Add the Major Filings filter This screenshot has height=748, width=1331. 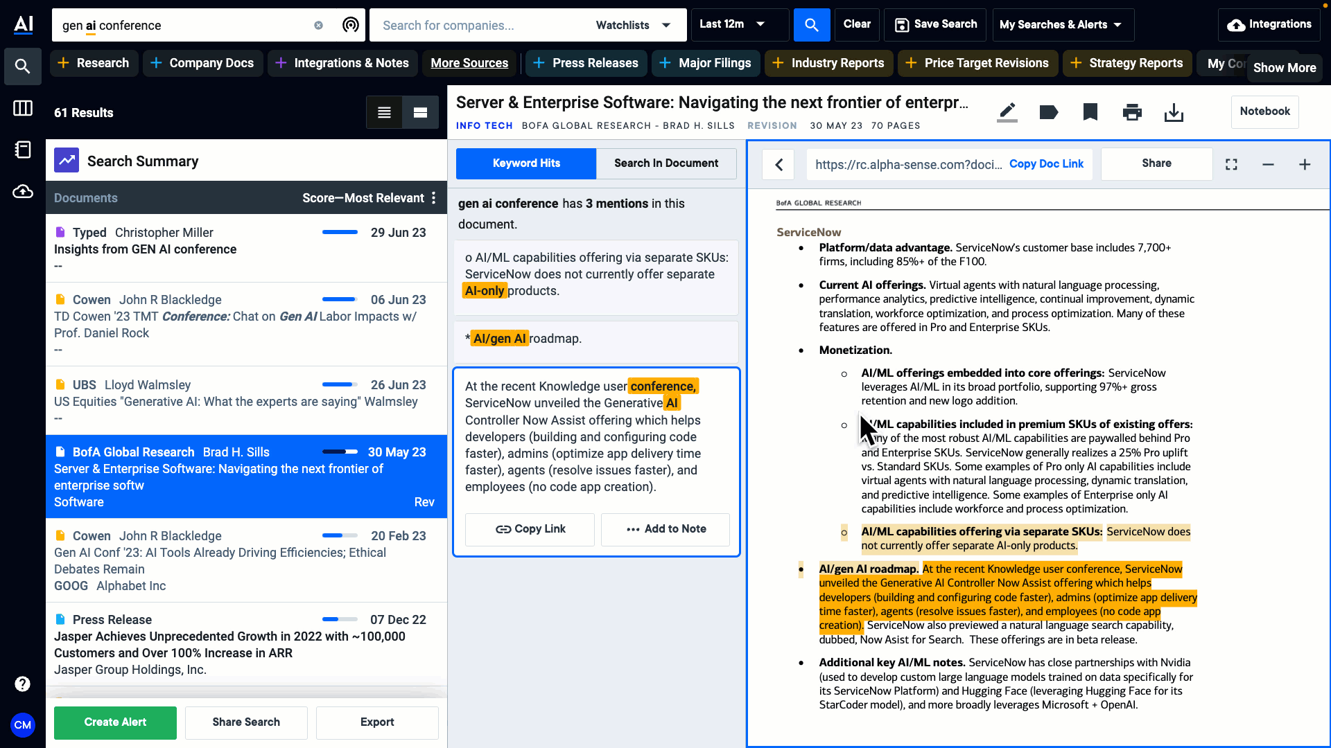[x=706, y=63]
